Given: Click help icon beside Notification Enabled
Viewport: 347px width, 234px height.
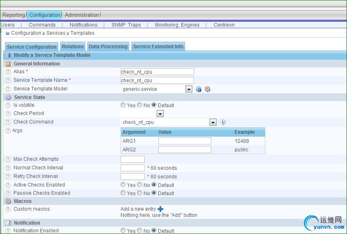Looking at the screenshot, I should [x=8, y=231].
